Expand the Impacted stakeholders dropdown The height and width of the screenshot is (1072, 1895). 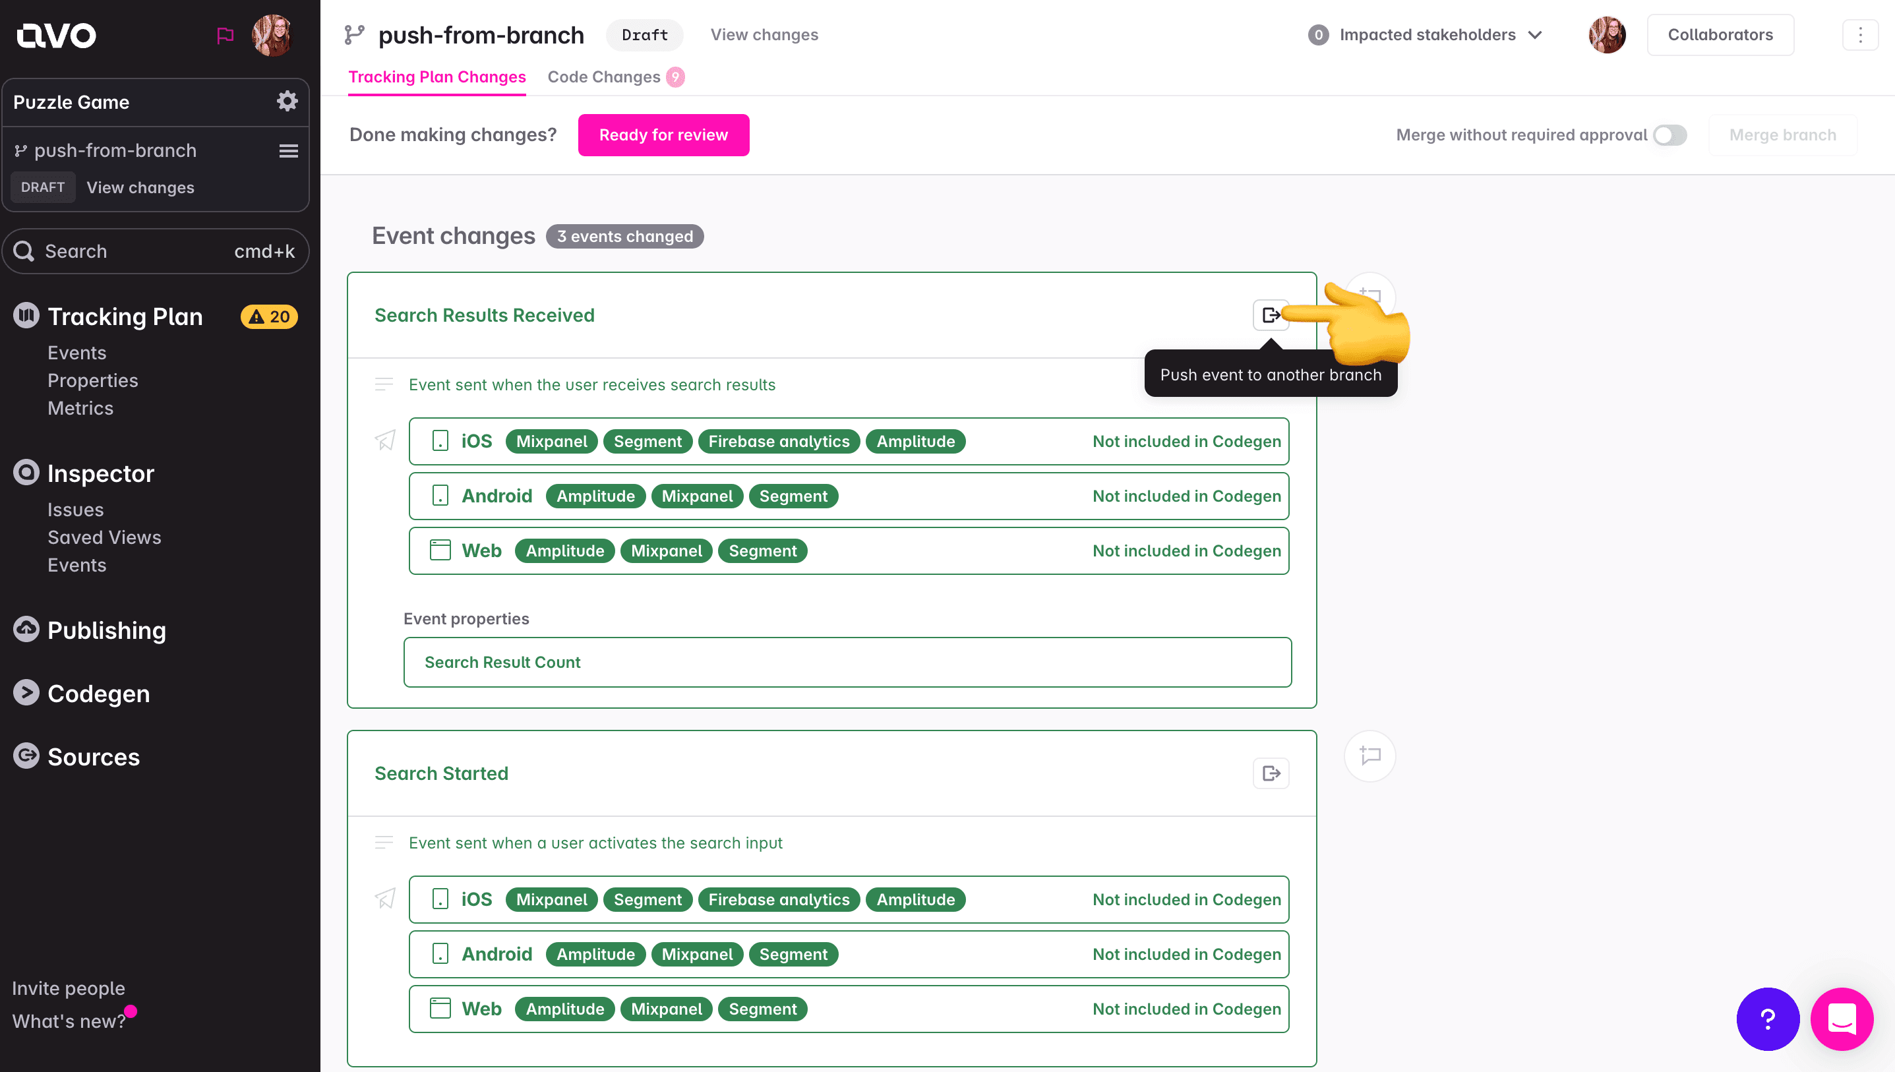pyautogui.click(x=1426, y=34)
